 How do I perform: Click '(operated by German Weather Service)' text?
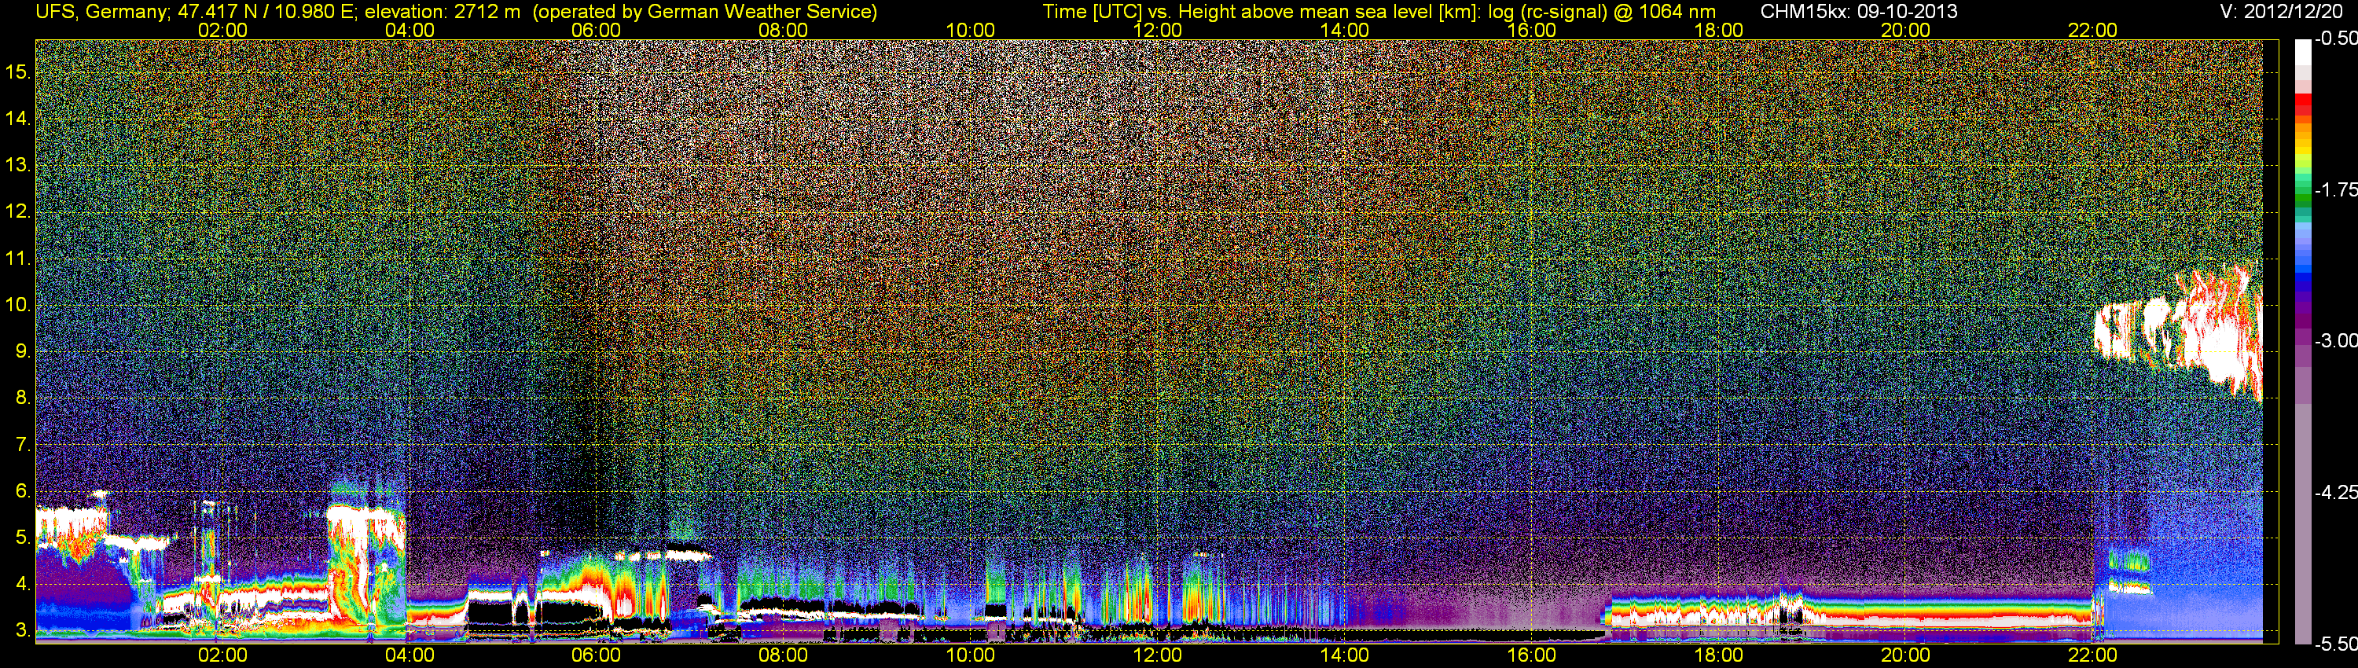(704, 12)
